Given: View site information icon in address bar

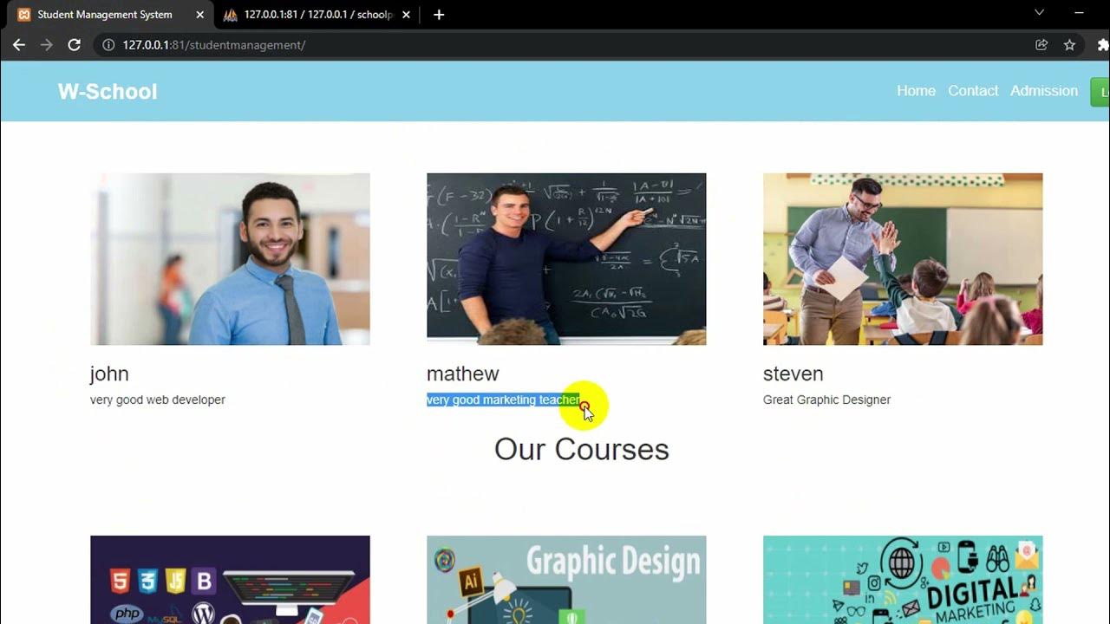Looking at the screenshot, I should [108, 45].
